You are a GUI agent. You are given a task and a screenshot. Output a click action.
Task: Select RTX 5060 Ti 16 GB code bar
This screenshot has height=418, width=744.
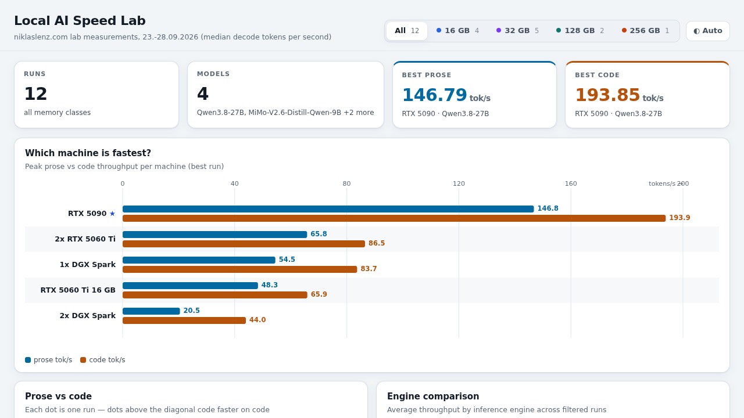pyautogui.click(x=214, y=295)
